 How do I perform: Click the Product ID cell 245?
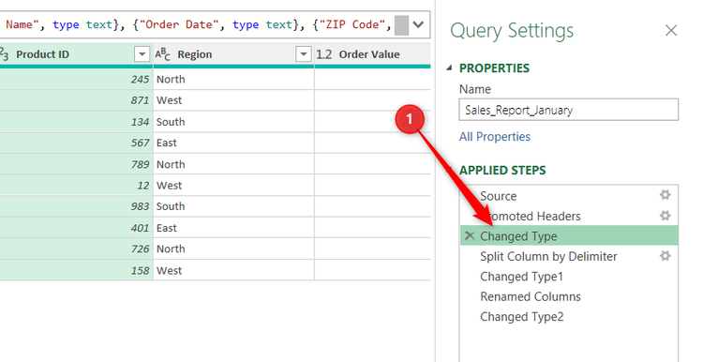tap(76, 79)
